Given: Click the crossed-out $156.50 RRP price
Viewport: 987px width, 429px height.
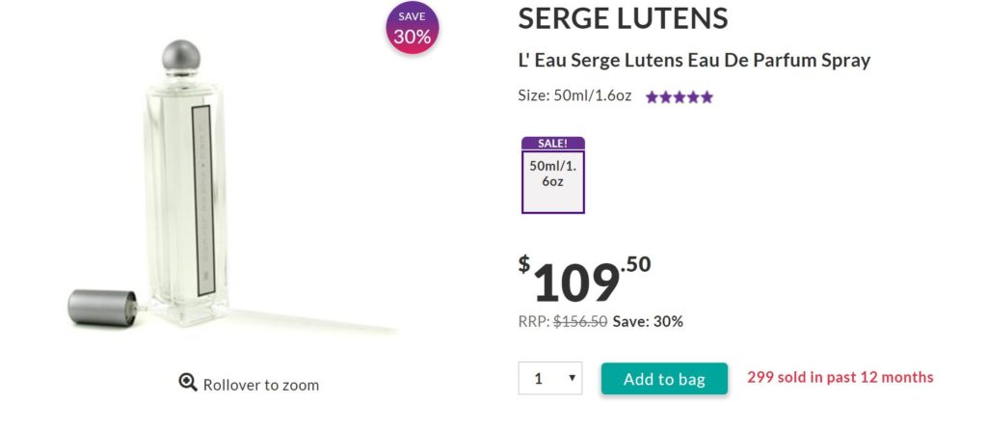Looking at the screenshot, I should click(x=580, y=321).
